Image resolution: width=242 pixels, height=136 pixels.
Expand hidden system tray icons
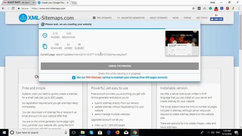click(x=208, y=133)
